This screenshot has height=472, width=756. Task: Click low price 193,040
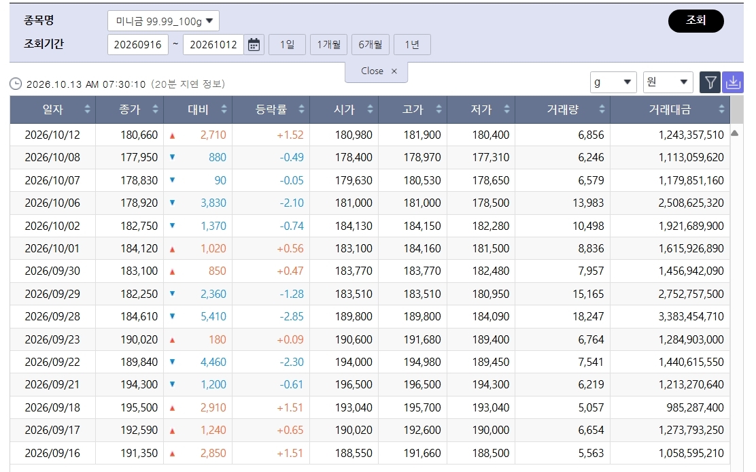pyautogui.click(x=491, y=408)
